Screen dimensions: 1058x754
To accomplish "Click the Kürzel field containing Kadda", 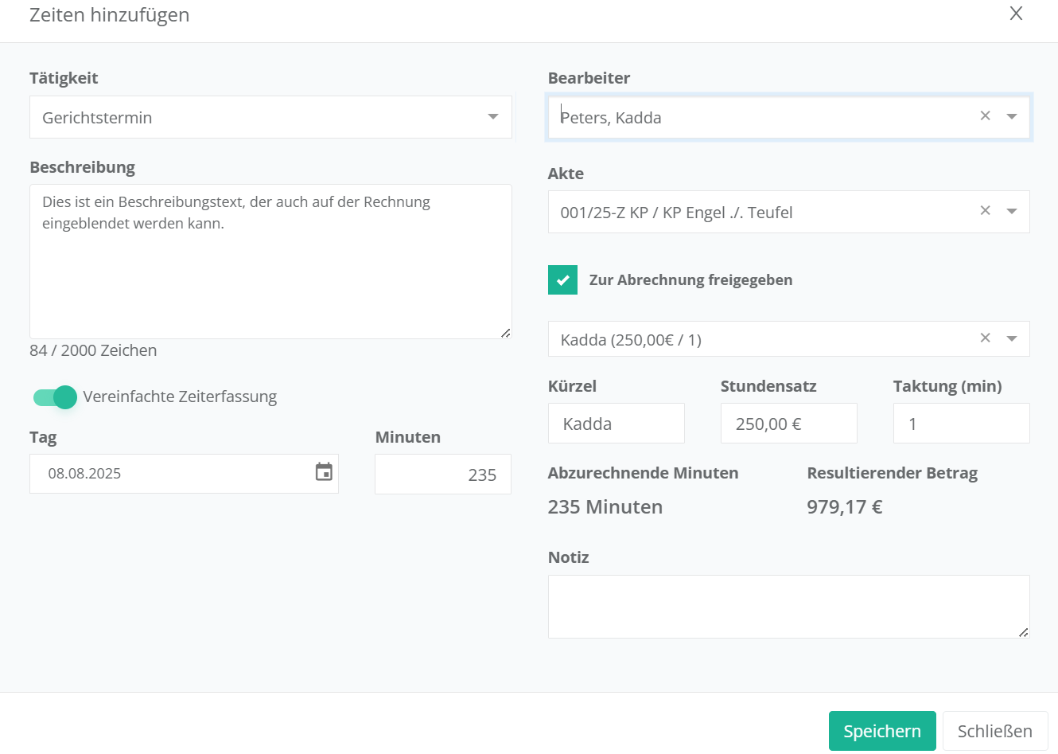I will pos(616,424).
